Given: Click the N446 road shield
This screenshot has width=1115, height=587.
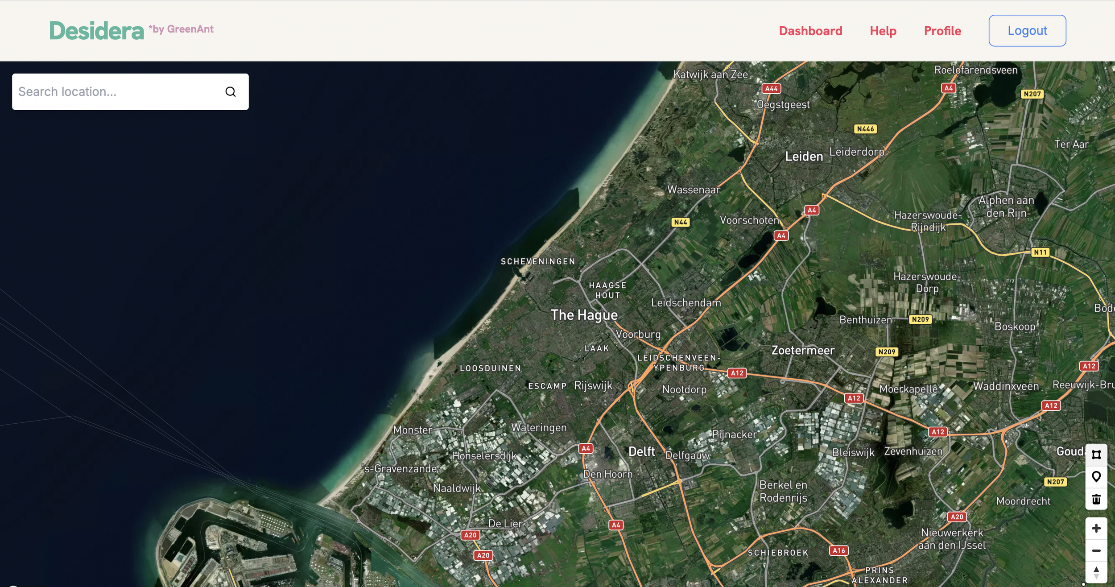Looking at the screenshot, I should click(x=865, y=129).
